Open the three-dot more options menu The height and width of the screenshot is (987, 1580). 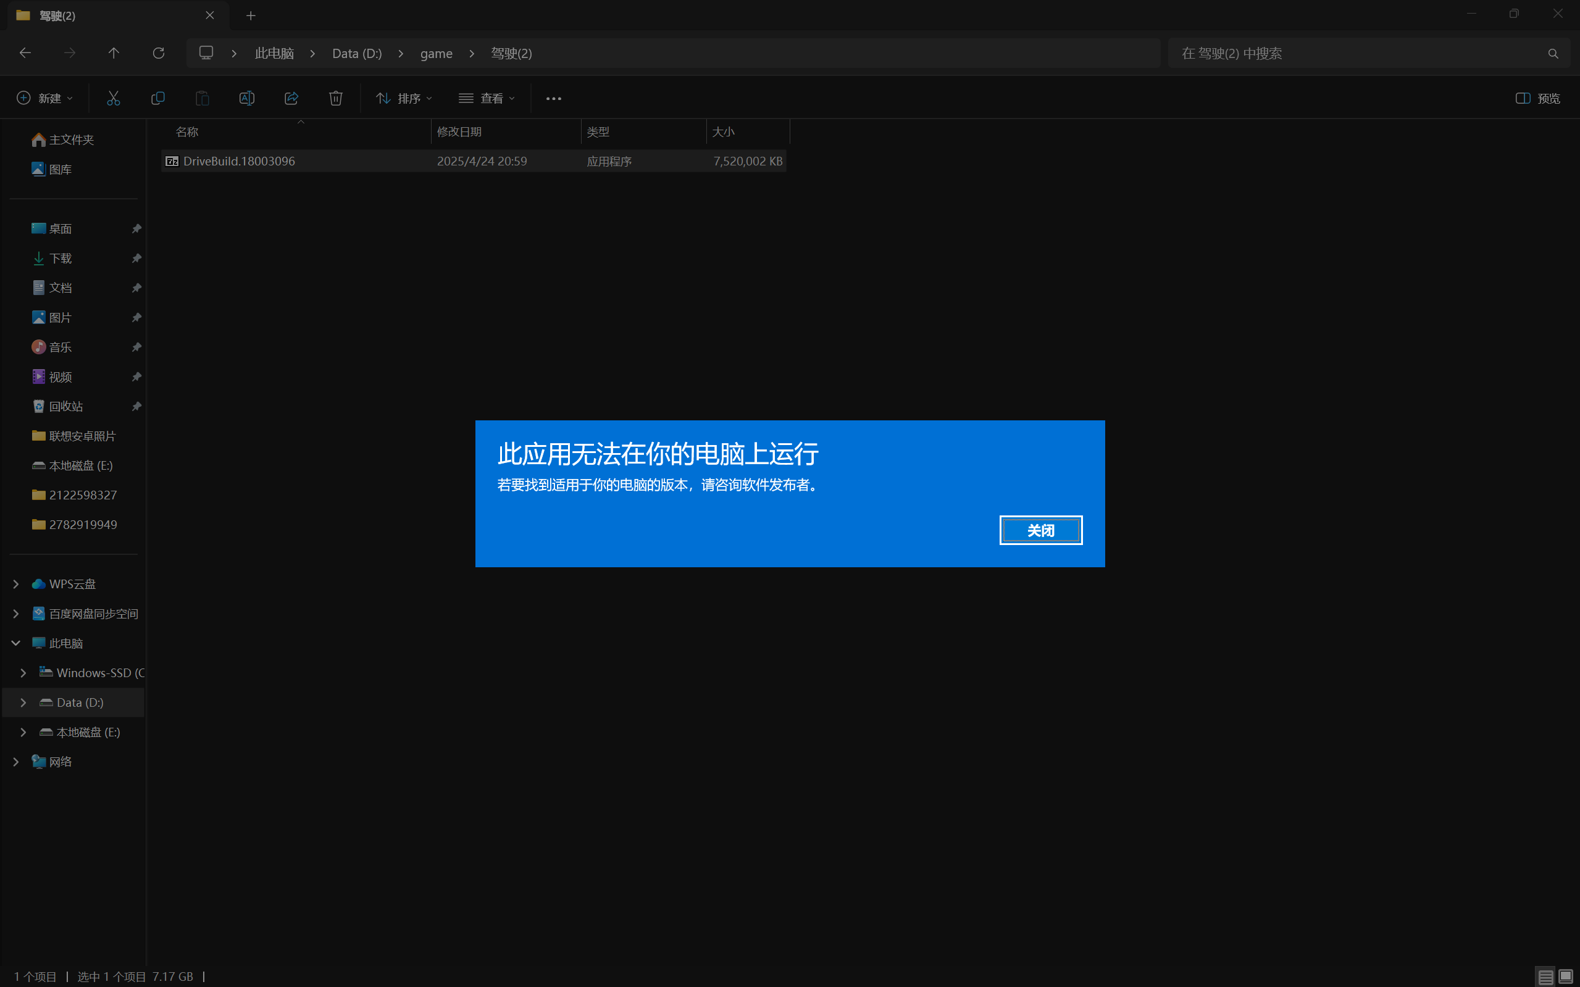click(x=554, y=99)
